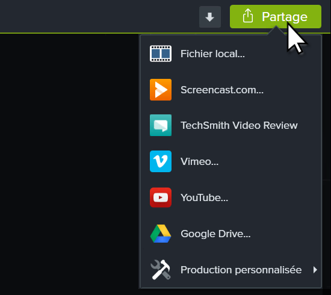Expand the Production personnalisée submenu arrow
Image resolution: width=331 pixels, height=295 pixels.
tap(315, 270)
